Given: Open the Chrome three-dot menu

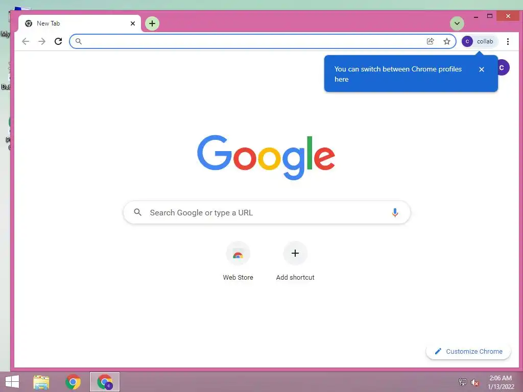Looking at the screenshot, I should [x=508, y=41].
